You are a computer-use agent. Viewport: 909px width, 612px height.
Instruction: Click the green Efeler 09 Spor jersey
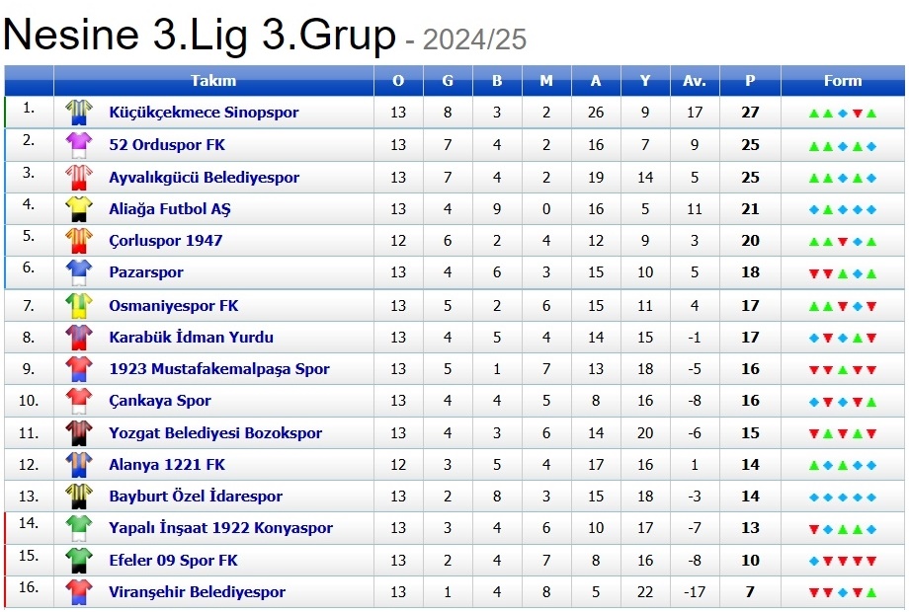(x=78, y=561)
